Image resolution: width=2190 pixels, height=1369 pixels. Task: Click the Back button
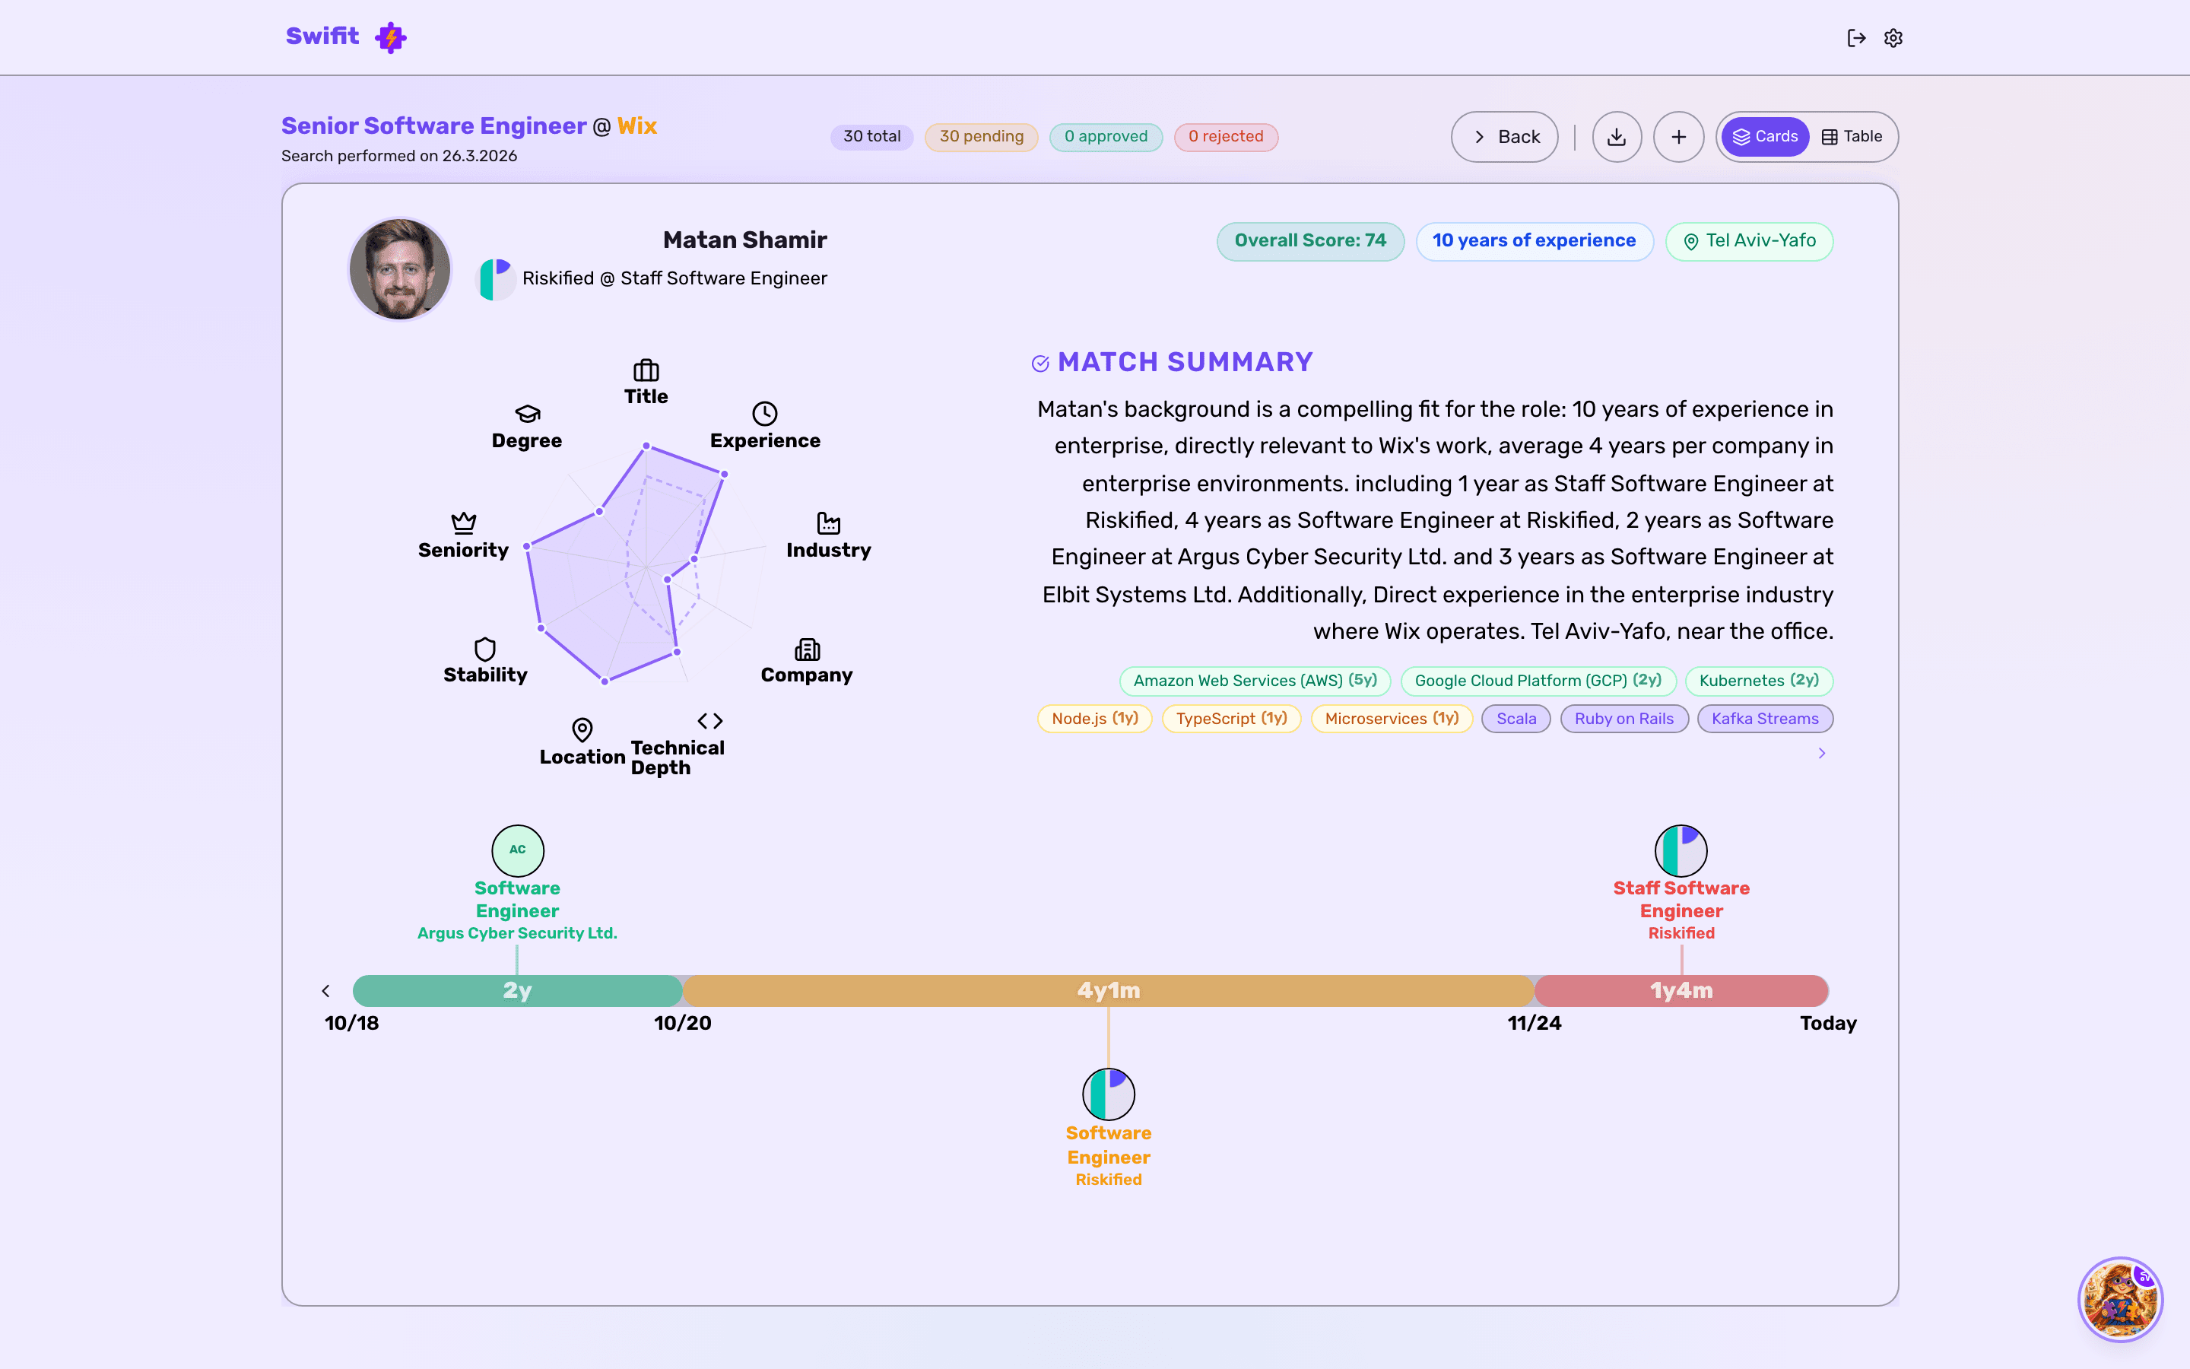1504,137
